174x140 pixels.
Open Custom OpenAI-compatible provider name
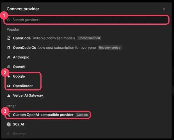pos(43,115)
